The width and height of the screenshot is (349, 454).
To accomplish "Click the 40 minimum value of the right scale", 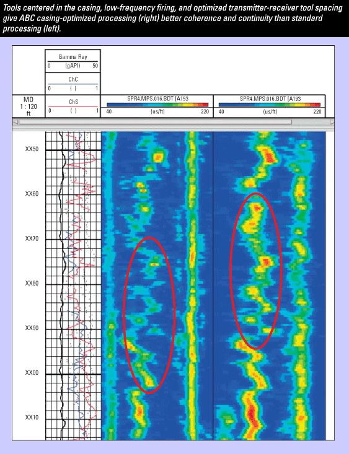I will coord(221,111).
